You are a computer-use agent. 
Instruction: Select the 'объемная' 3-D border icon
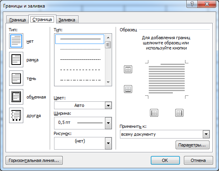coord(16,97)
